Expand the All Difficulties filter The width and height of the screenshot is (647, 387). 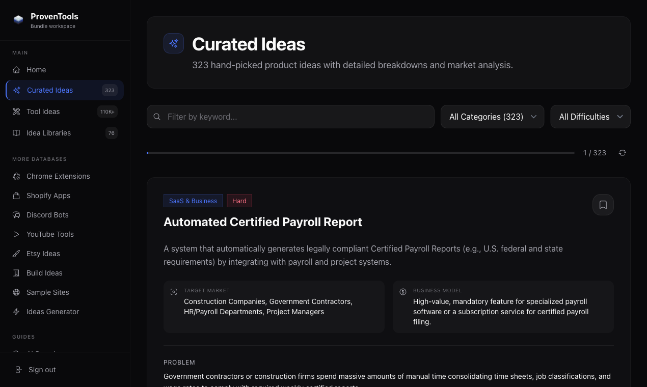(x=590, y=117)
